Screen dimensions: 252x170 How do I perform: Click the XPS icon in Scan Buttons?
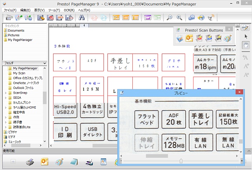pos(218,39)
